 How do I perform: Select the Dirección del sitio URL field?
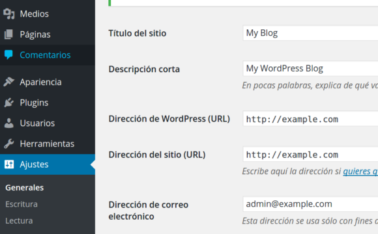(x=310, y=154)
